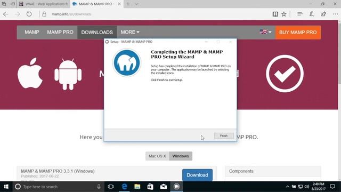Show hidden system tray icons
341x192 pixels.
pos(288,187)
